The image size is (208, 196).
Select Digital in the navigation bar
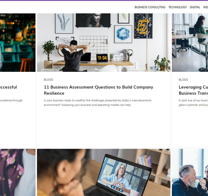pos(195,7)
